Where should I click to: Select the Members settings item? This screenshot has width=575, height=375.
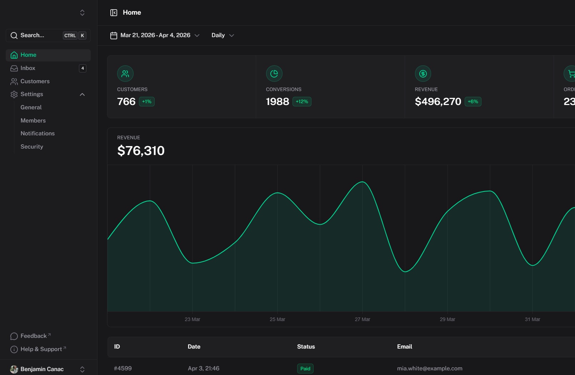tap(33, 121)
